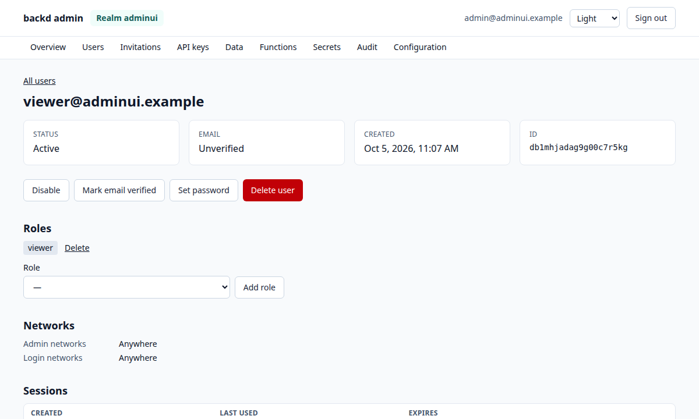Open the Data tab
The width and height of the screenshot is (699, 419).
[234, 47]
